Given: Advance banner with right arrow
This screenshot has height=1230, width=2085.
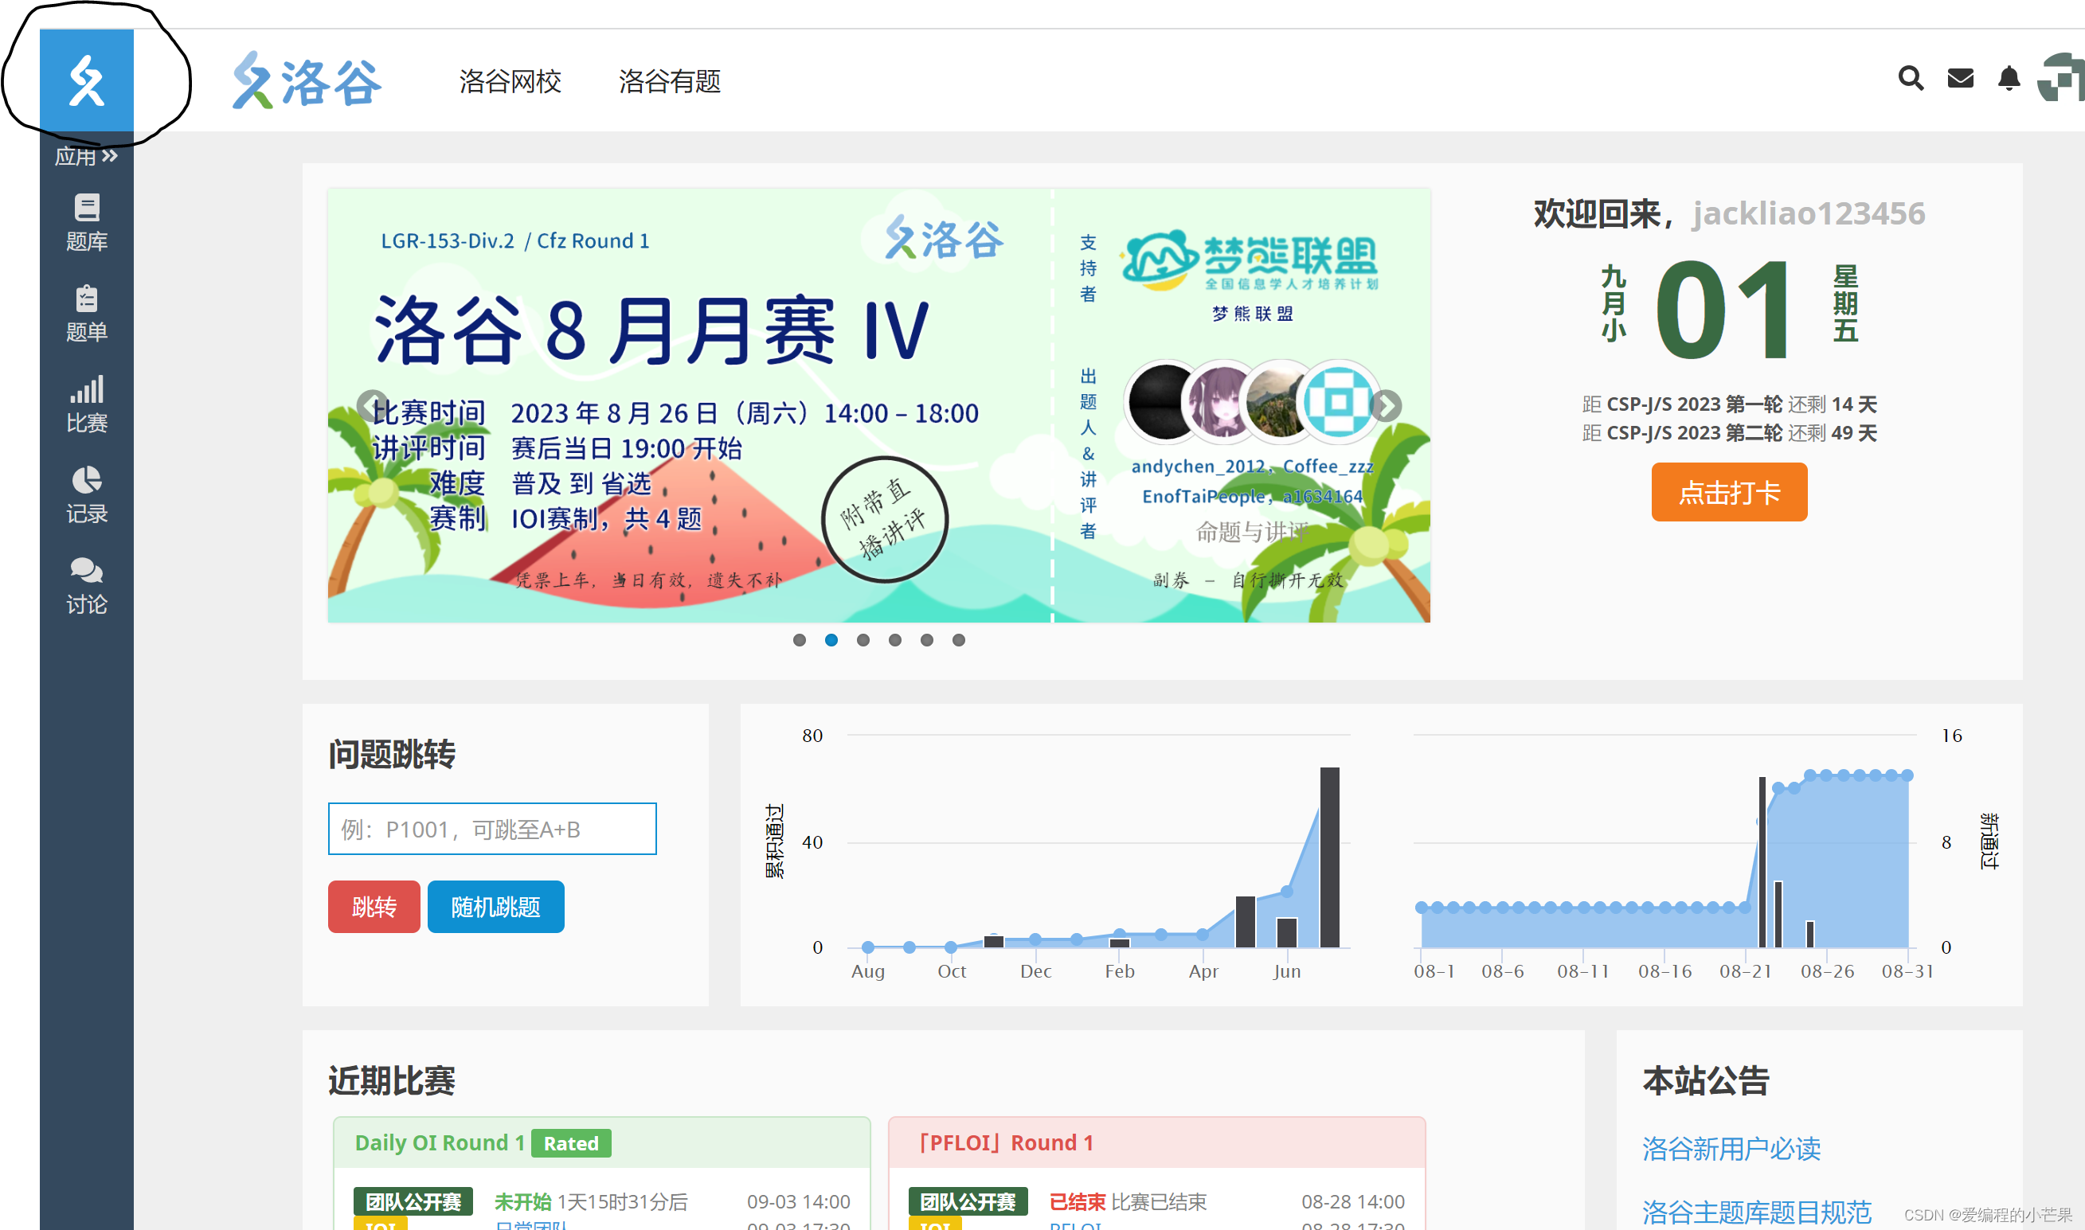Looking at the screenshot, I should point(1386,405).
